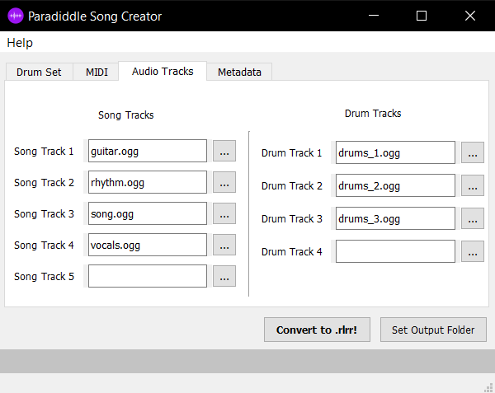495x393 pixels.
Task: Browse for Drum Track 3 file
Action: coord(472,219)
